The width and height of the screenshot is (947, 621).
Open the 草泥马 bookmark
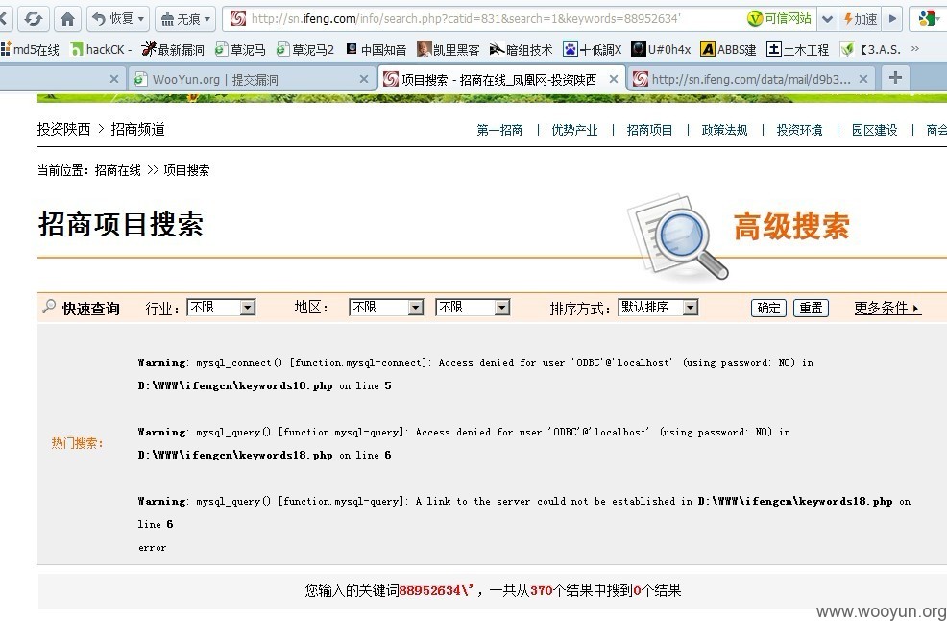click(240, 50)
